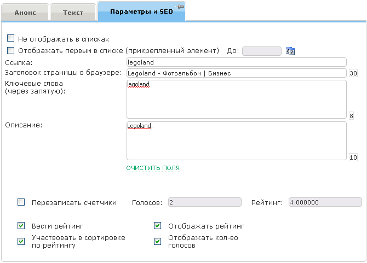Viewport: 367px width, 263px height.
Task: Select the Параметры и SEO tab
Action: coord(141,11)
